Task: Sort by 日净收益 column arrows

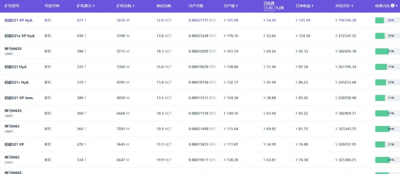Action: [313, 6]
